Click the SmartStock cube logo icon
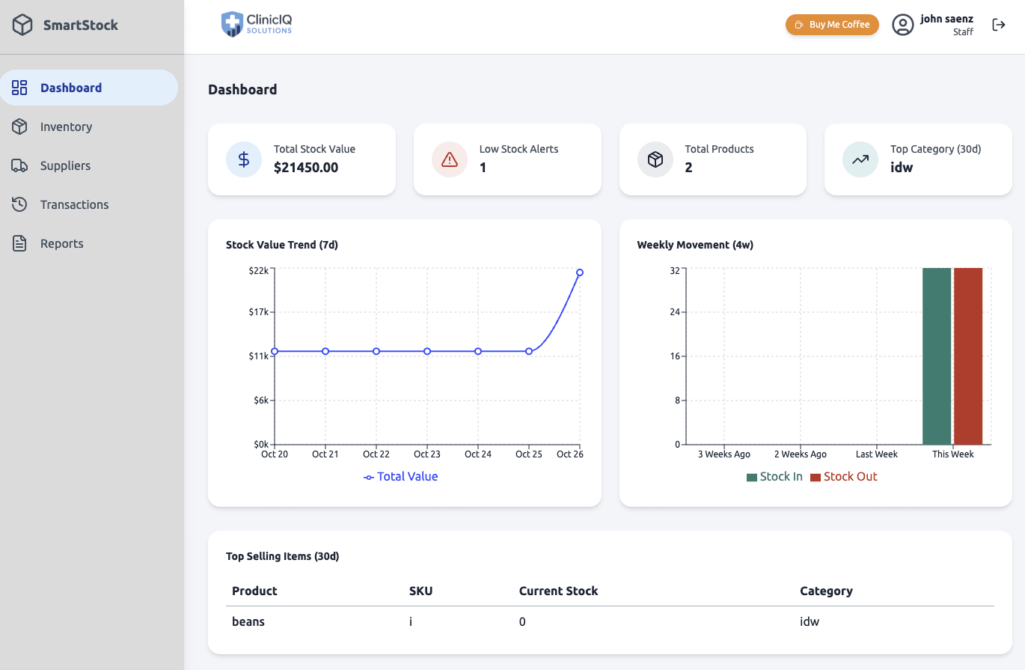 [22, 24]
